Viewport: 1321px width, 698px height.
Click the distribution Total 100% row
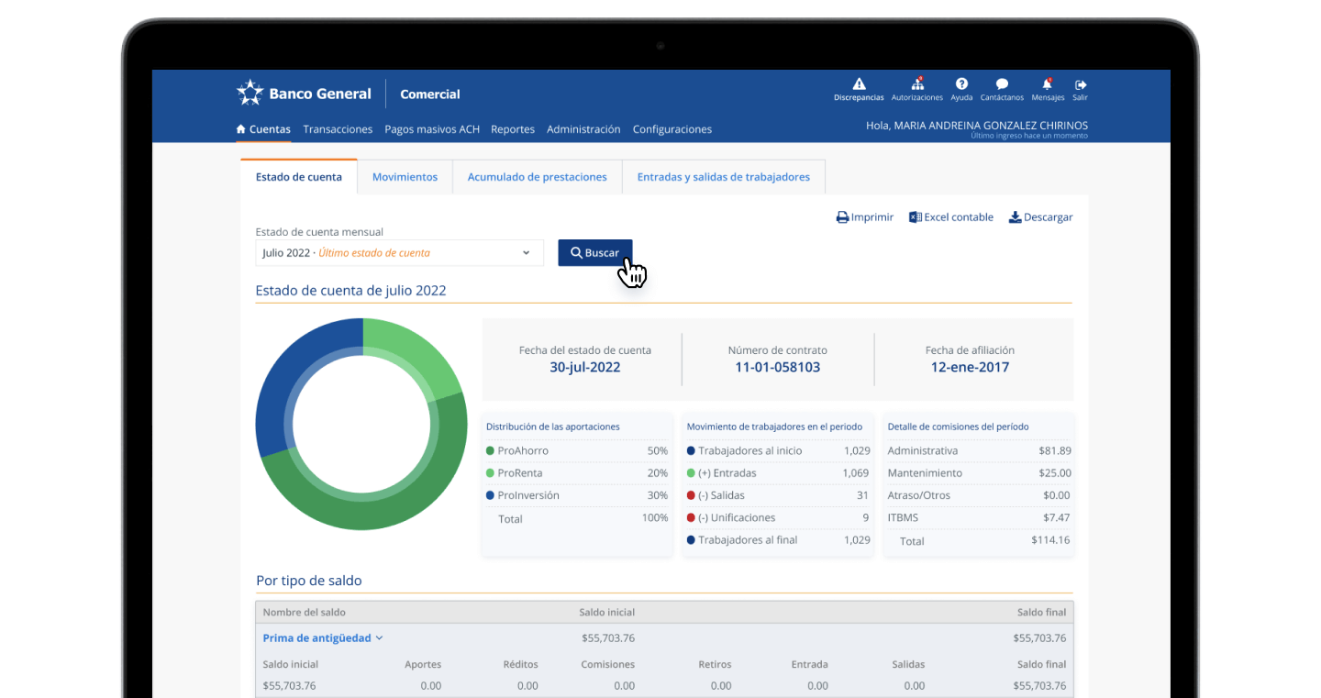[x=577, y=518]
